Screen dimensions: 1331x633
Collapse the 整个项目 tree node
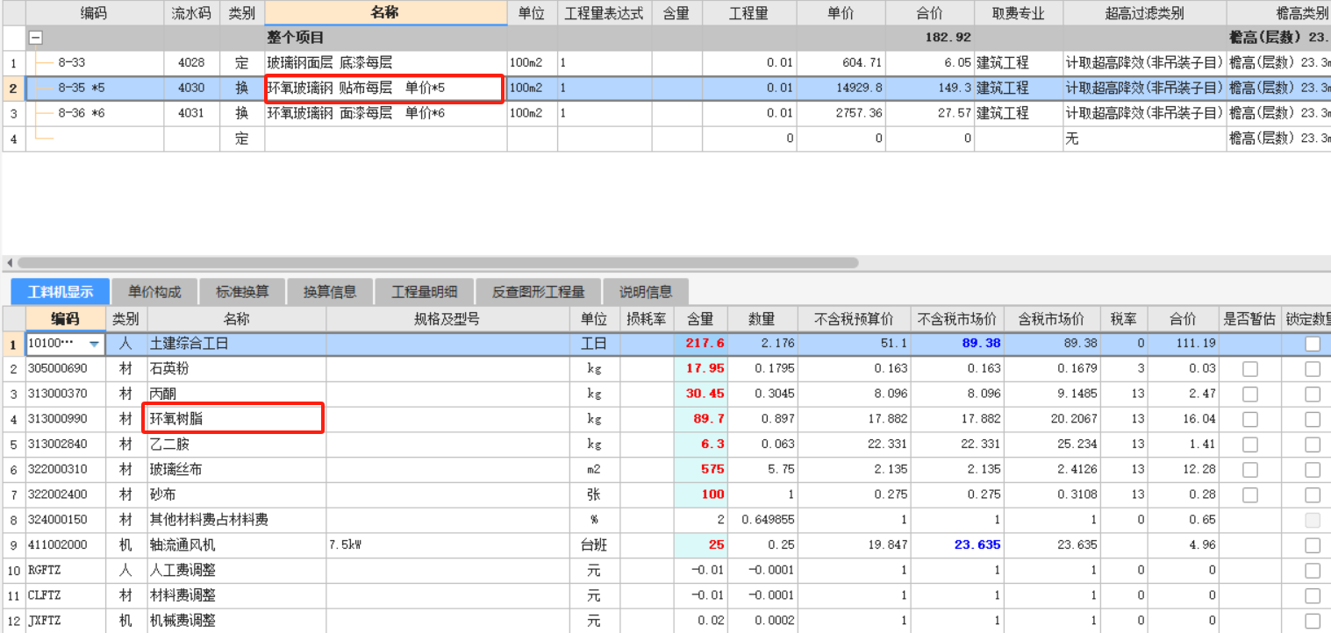tap(36, 38)
